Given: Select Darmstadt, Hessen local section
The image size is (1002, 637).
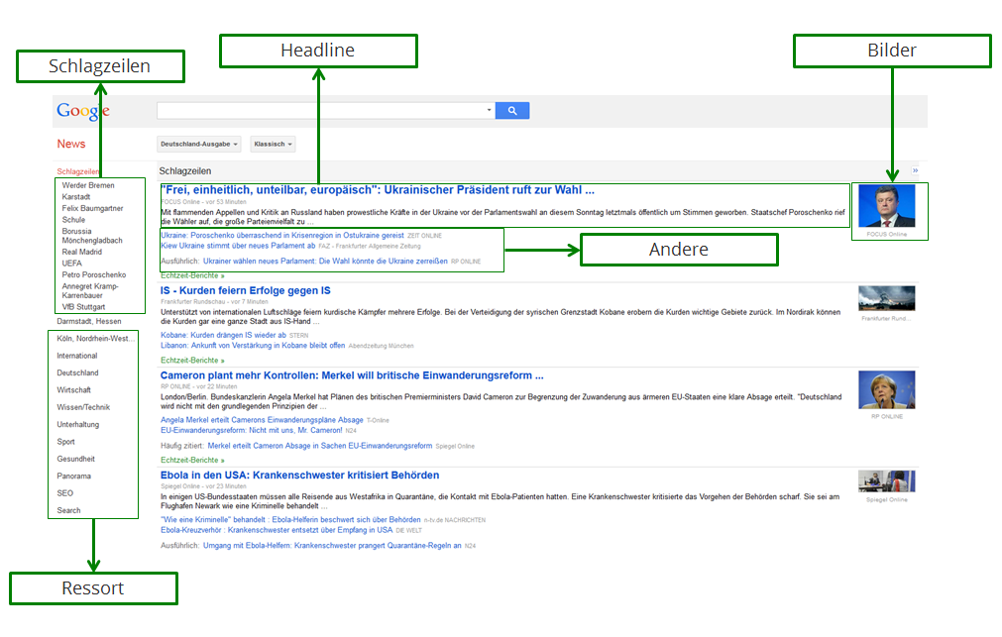Looking at the screenshot, I should [x=89, y=321].
